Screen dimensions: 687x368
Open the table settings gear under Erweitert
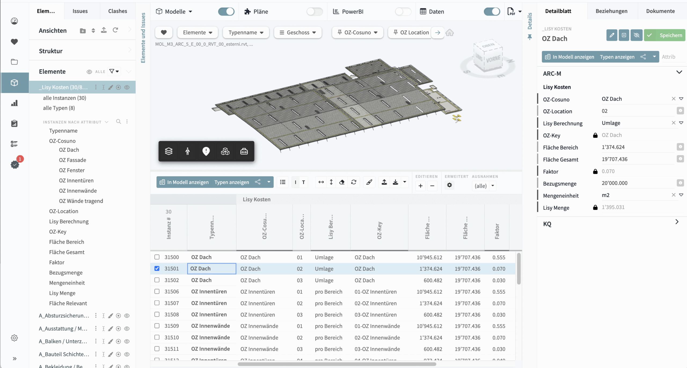(450, 185)
